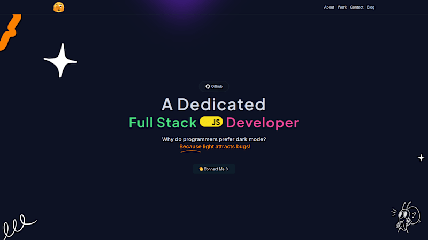Click the emoji face logo in header
The height and width of the screenshot is (240, 428).
coord(59,7)
